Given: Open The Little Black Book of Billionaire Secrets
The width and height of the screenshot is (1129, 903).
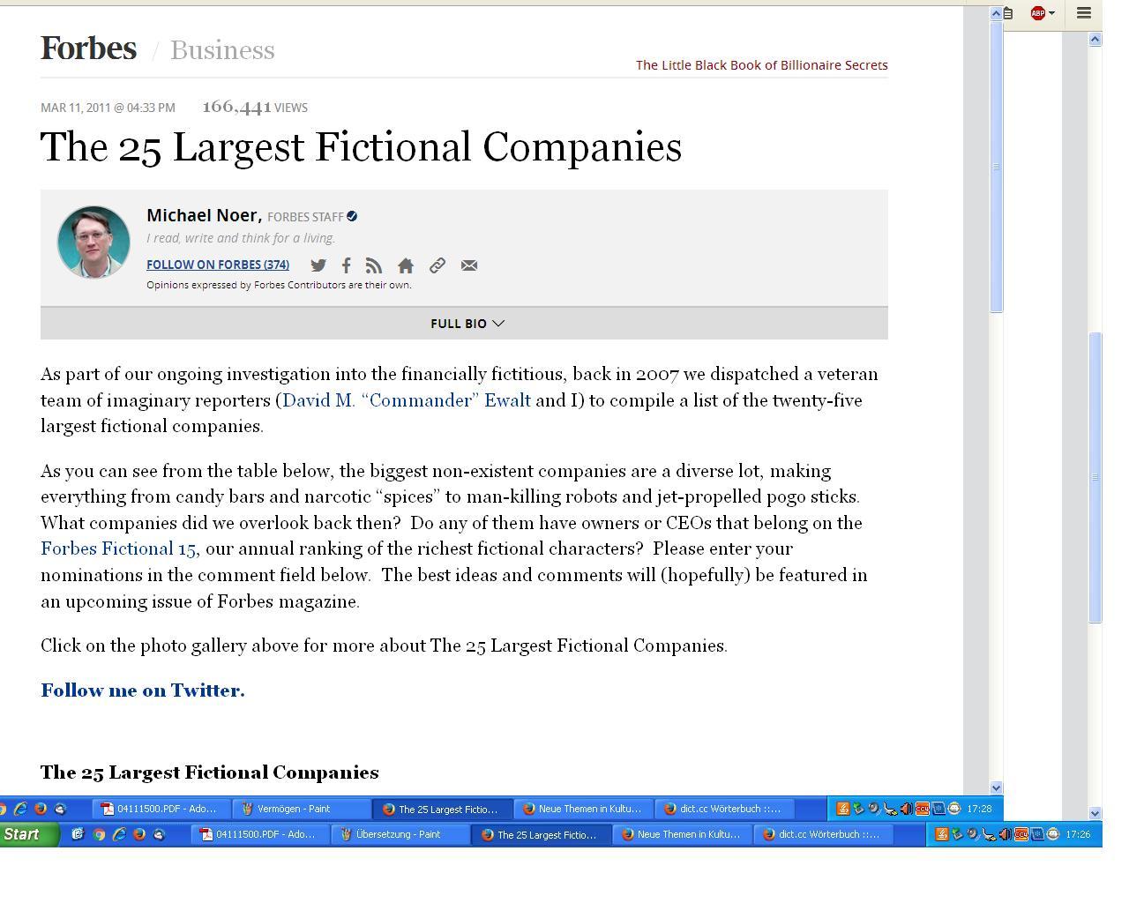Looking at the screenshot, I should pos(762,65).
